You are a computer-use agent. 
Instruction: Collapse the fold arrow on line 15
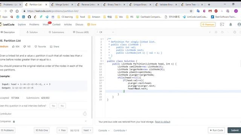[x=103, y=78]
